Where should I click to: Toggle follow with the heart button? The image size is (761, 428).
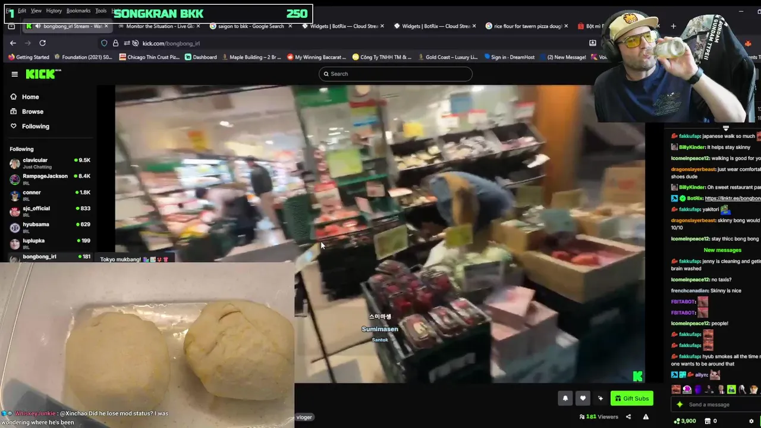click(x=583, y=398)
